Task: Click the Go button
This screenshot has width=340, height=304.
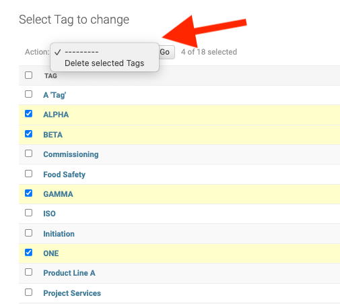Action: tap(166, 52)
